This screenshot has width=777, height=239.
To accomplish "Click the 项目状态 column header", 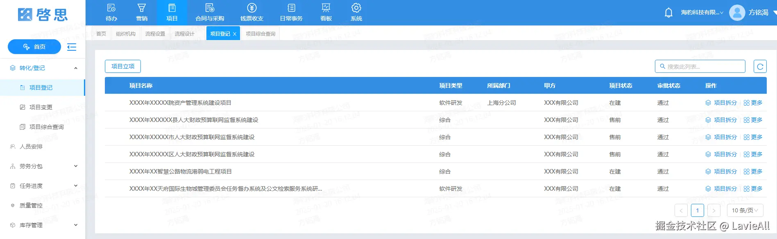I will point(621,86).
